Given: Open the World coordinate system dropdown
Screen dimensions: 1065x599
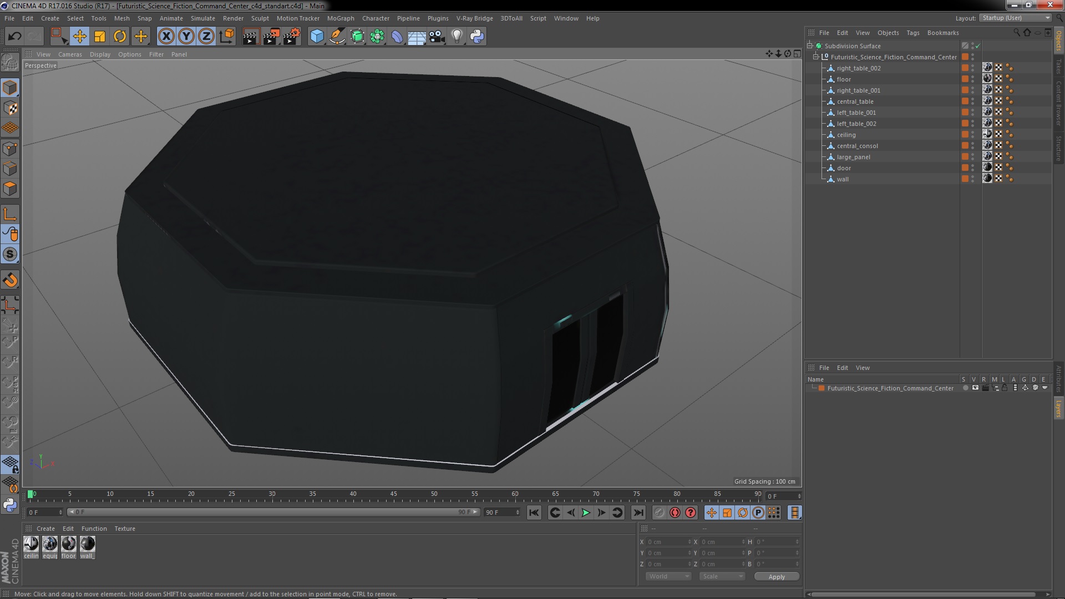Looking at the screenshot, I should point(668,576).
